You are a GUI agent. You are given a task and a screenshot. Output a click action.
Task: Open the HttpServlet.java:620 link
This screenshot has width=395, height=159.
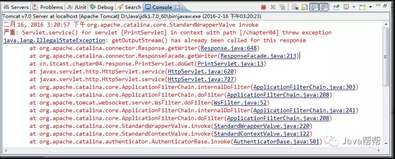pos(201,71)
